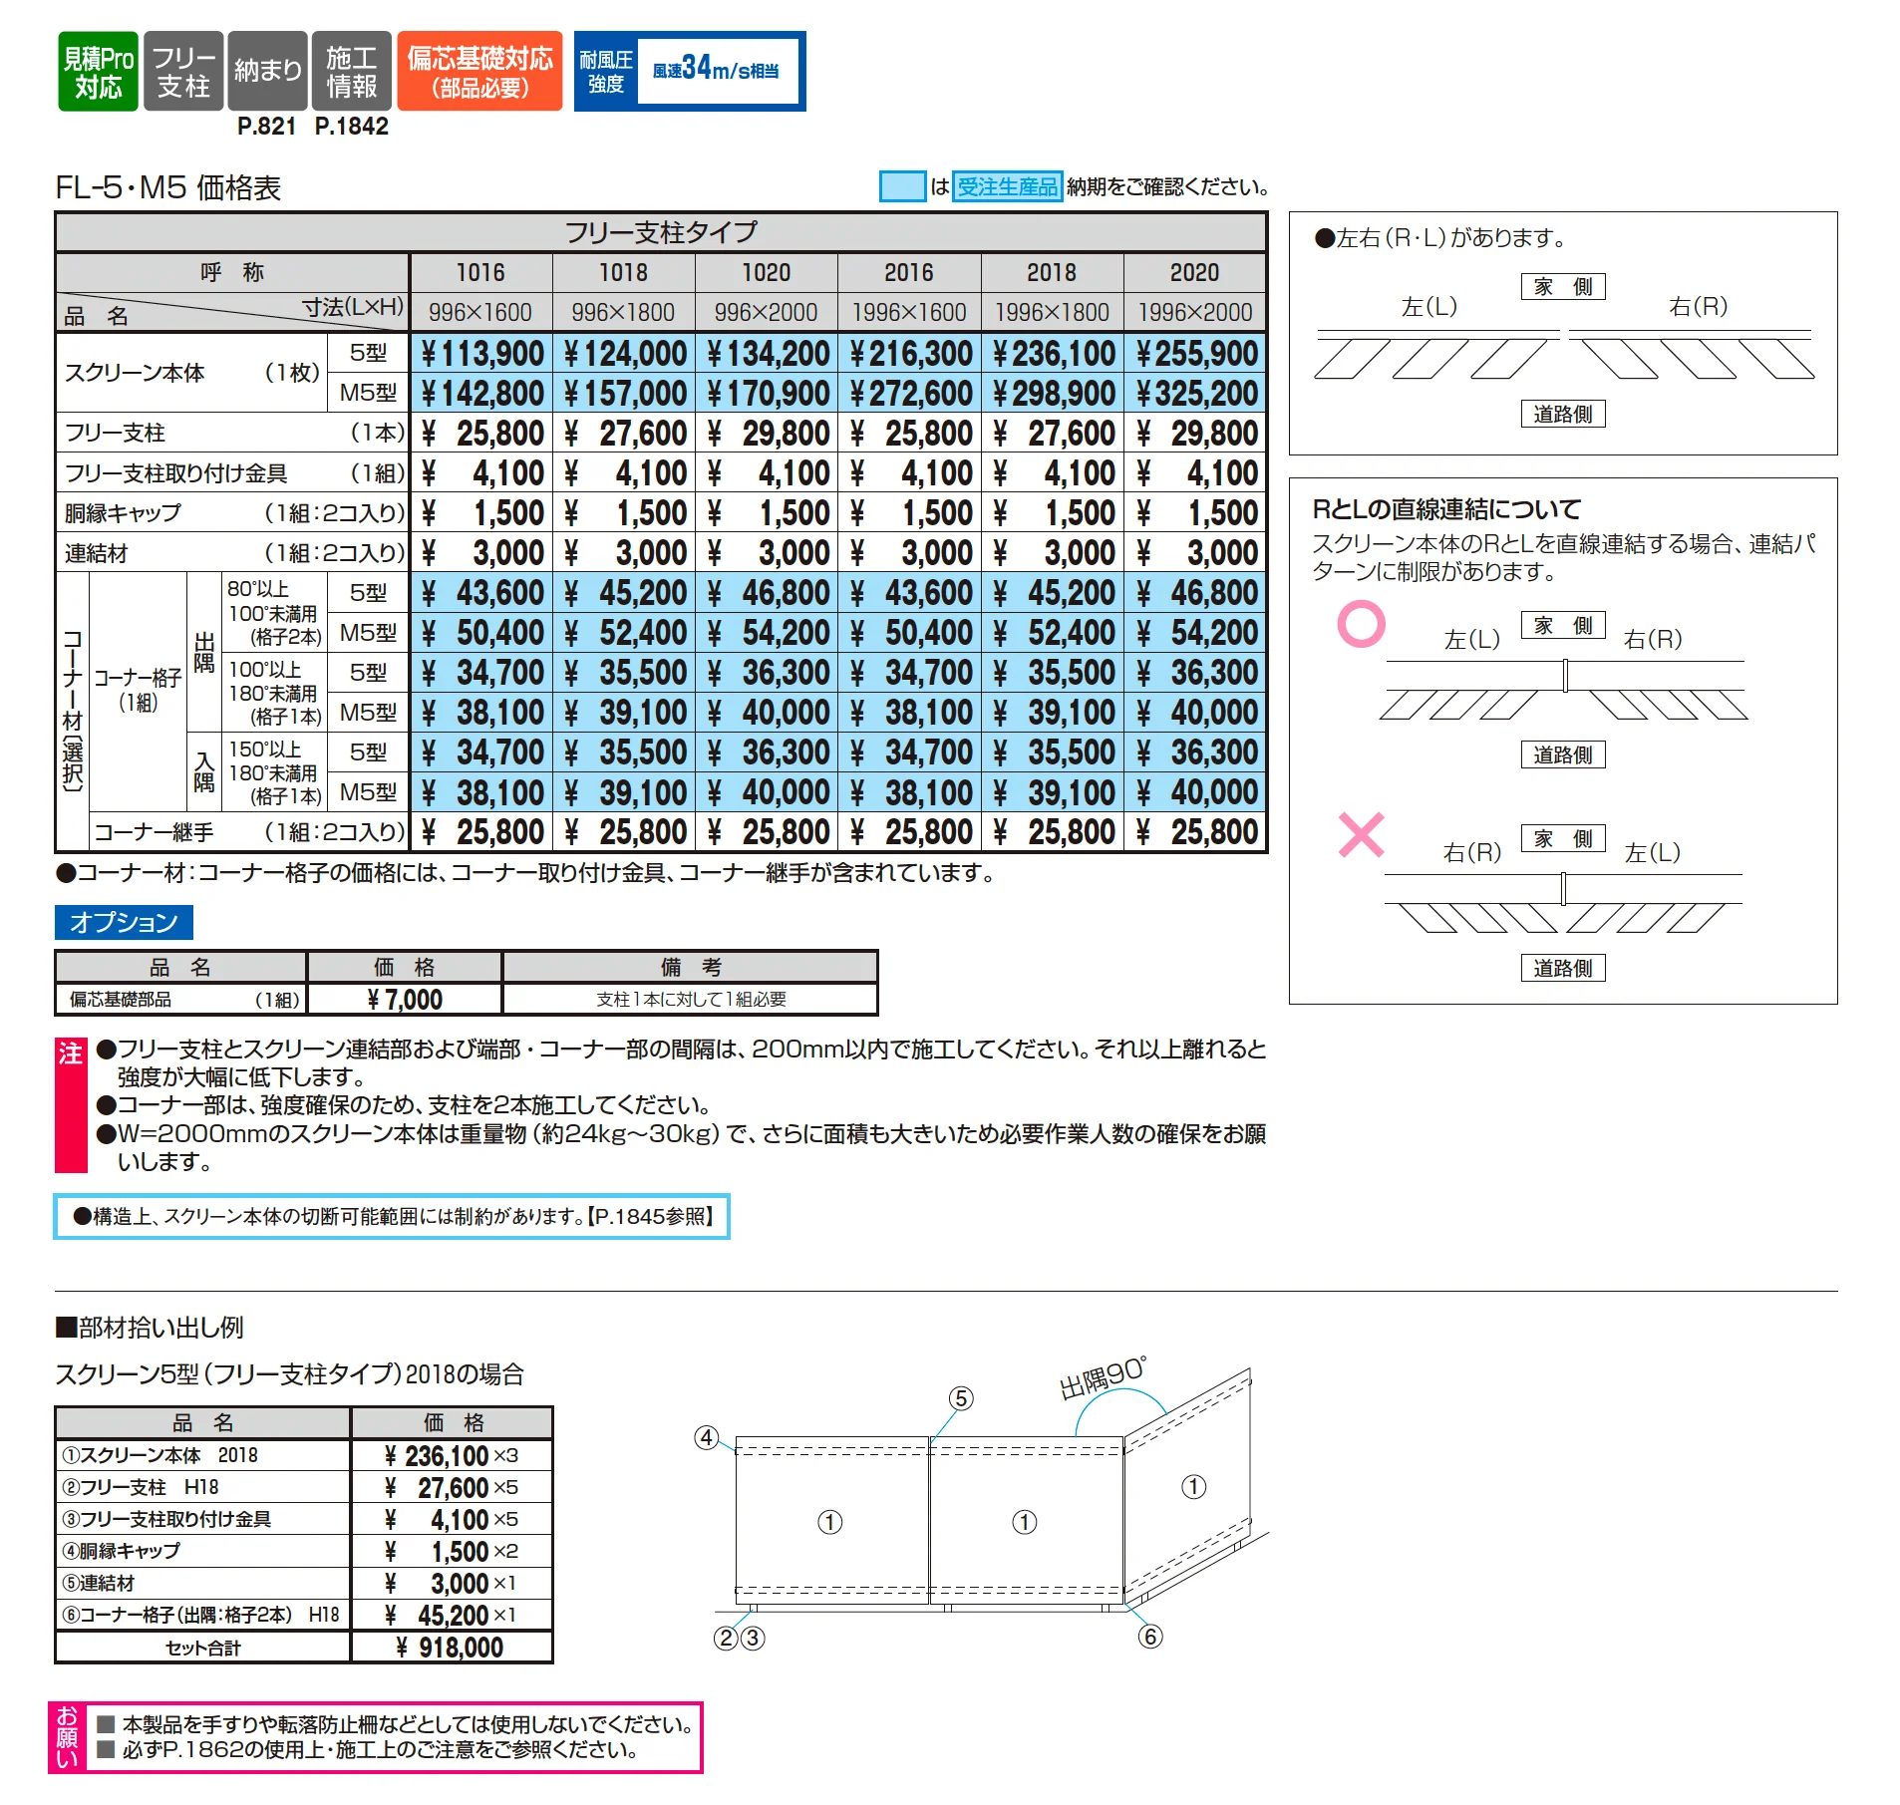Select the 2016 column header
Image resolution: width=1900 pixels, height=1805 pixels.
pos(909,272)
